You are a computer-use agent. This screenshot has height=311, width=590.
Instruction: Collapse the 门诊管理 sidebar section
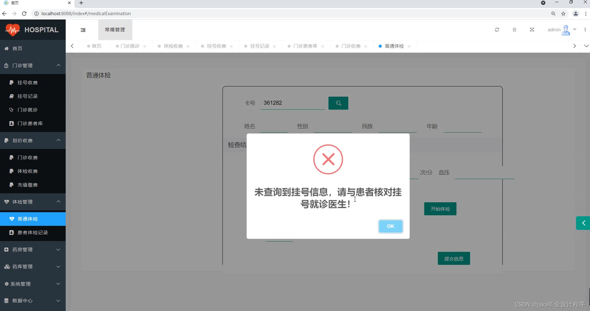pos(33,65)
